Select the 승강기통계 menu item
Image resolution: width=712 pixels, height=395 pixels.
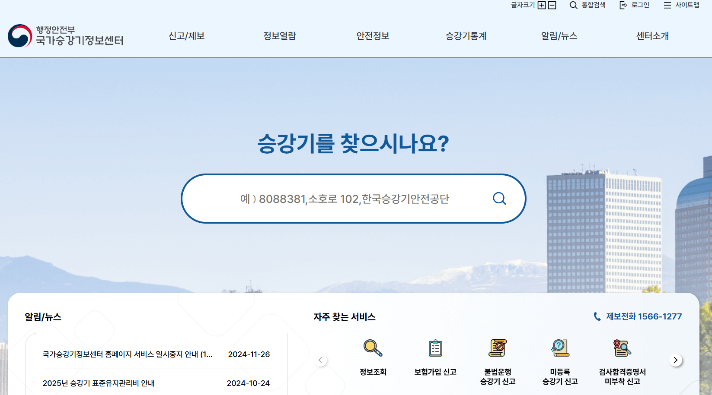click(x=466, y=36)
